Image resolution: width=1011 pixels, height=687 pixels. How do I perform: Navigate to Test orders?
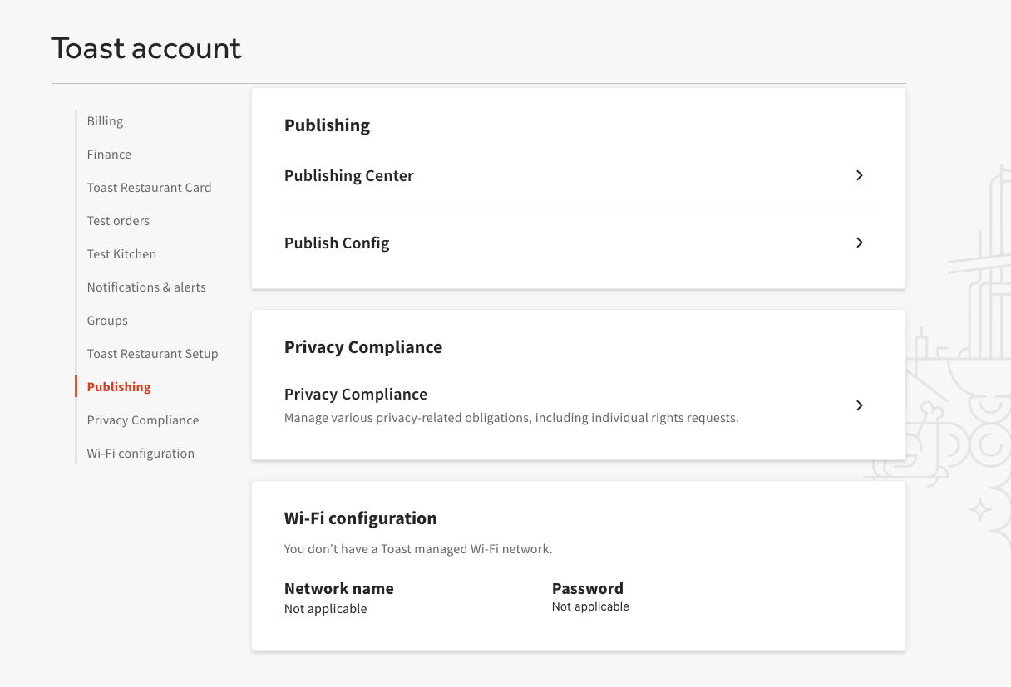click(x=118, y=220)
